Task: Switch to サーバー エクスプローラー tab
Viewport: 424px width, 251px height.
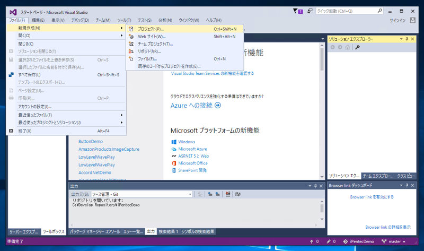Action: tap(24, 232)
